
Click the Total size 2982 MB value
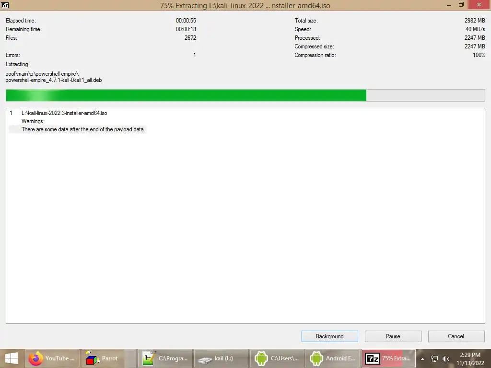pyautogui.click(x=474, y=21)
